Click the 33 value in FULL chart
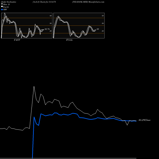Viewport: 159px width, 159px height. point(98,29)
